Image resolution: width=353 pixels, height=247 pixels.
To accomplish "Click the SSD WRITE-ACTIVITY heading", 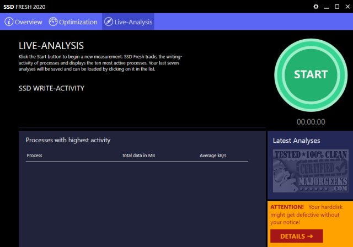I will (51, 88).
